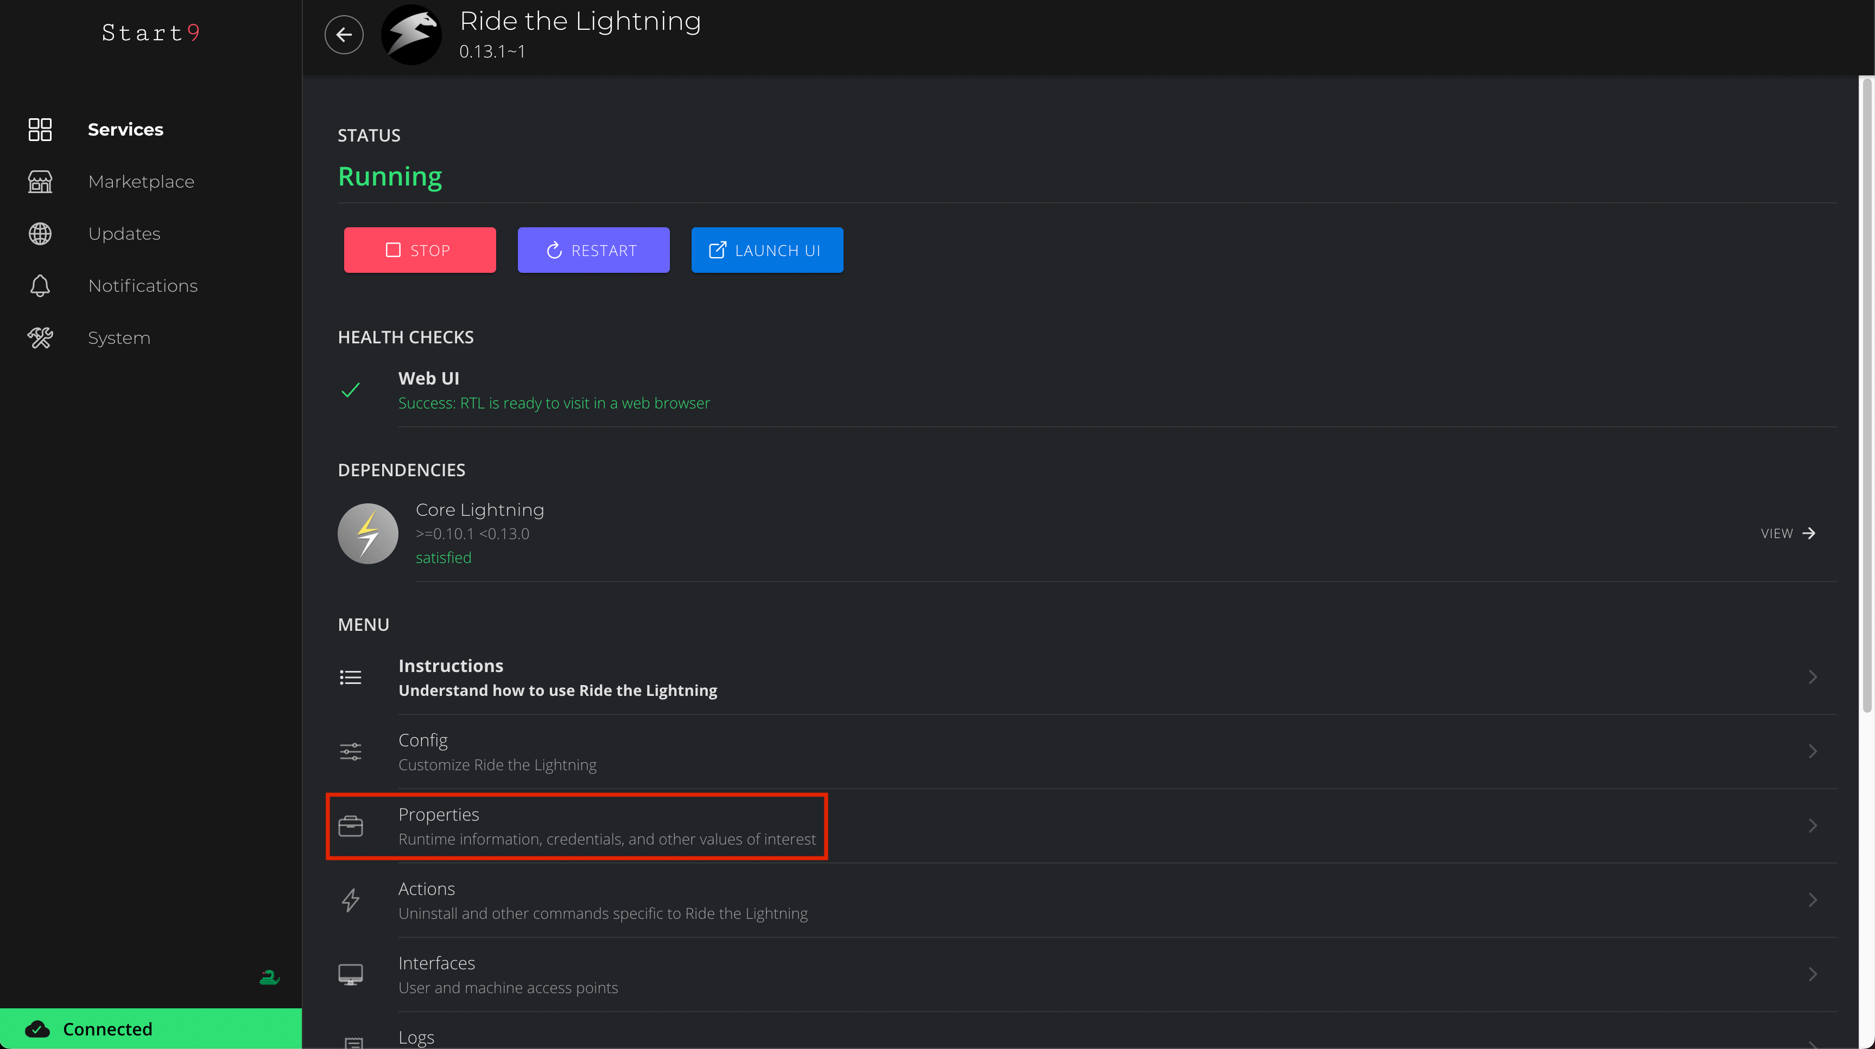Click the Core Lightning dependency icon

click(368, 533)
